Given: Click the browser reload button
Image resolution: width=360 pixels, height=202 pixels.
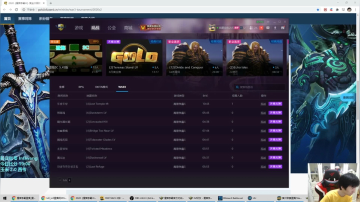Looking at the screenshot, I should (16, 9).
